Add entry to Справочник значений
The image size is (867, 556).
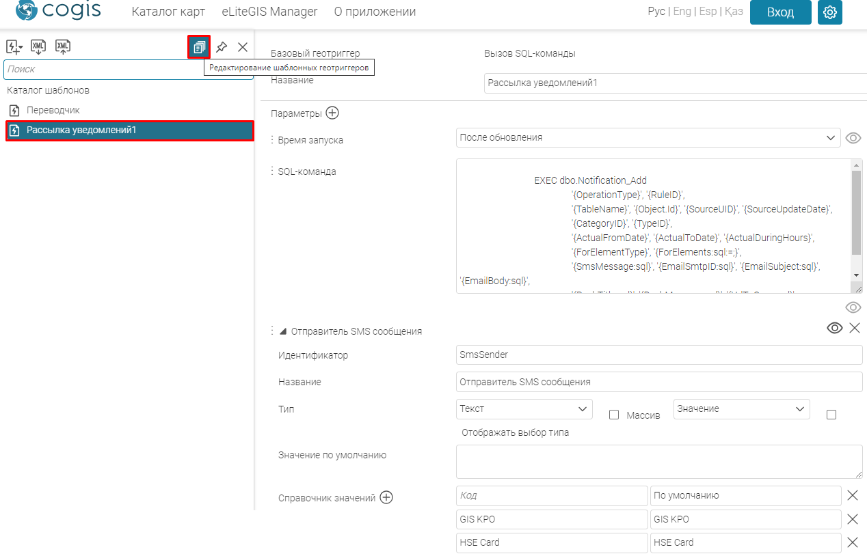pyautogui.click(x=386, y=498)
